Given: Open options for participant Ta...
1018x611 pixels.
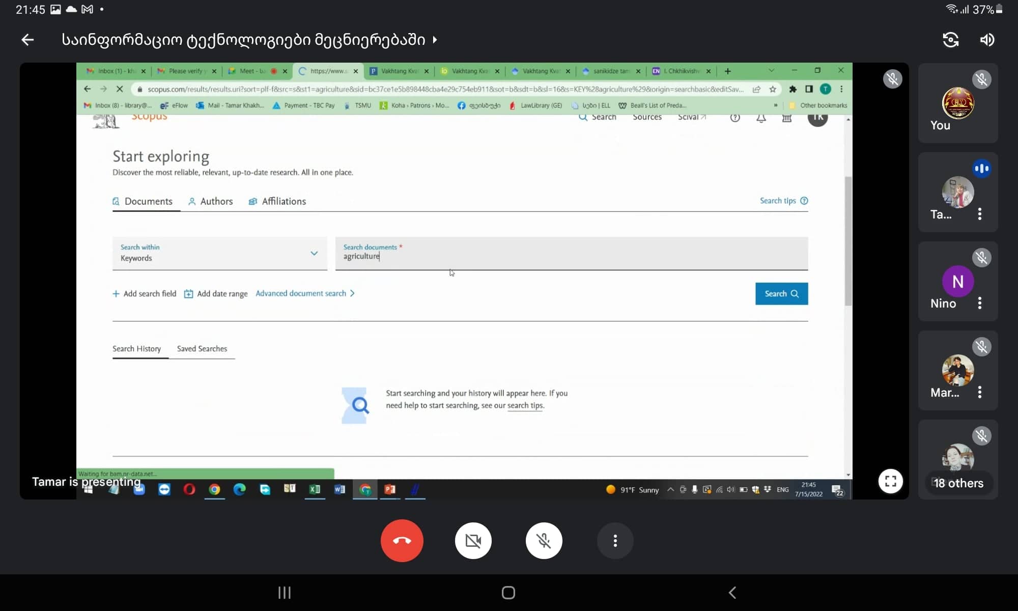Looking at the screenshot, I should (x=980, y=214).
